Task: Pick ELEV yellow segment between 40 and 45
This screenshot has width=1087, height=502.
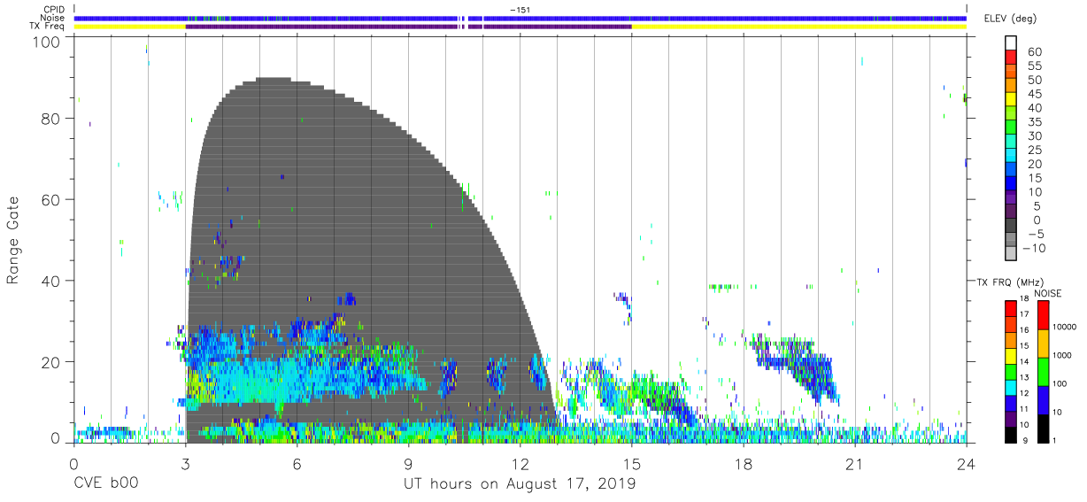Action: coord(1012,101)
